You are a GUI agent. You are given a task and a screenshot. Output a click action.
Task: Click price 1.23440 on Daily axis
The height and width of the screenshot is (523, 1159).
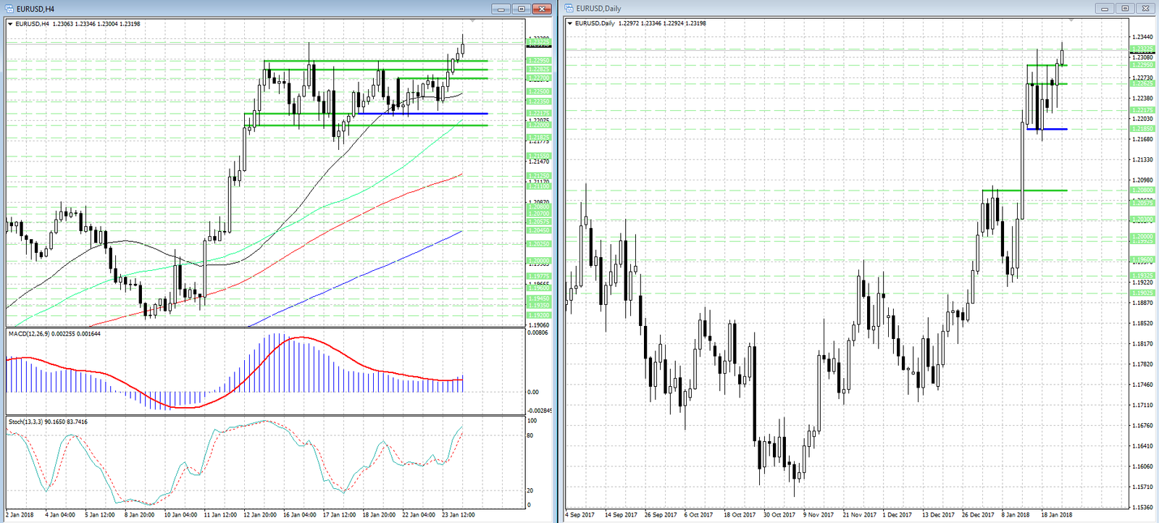coord(1142,37)
